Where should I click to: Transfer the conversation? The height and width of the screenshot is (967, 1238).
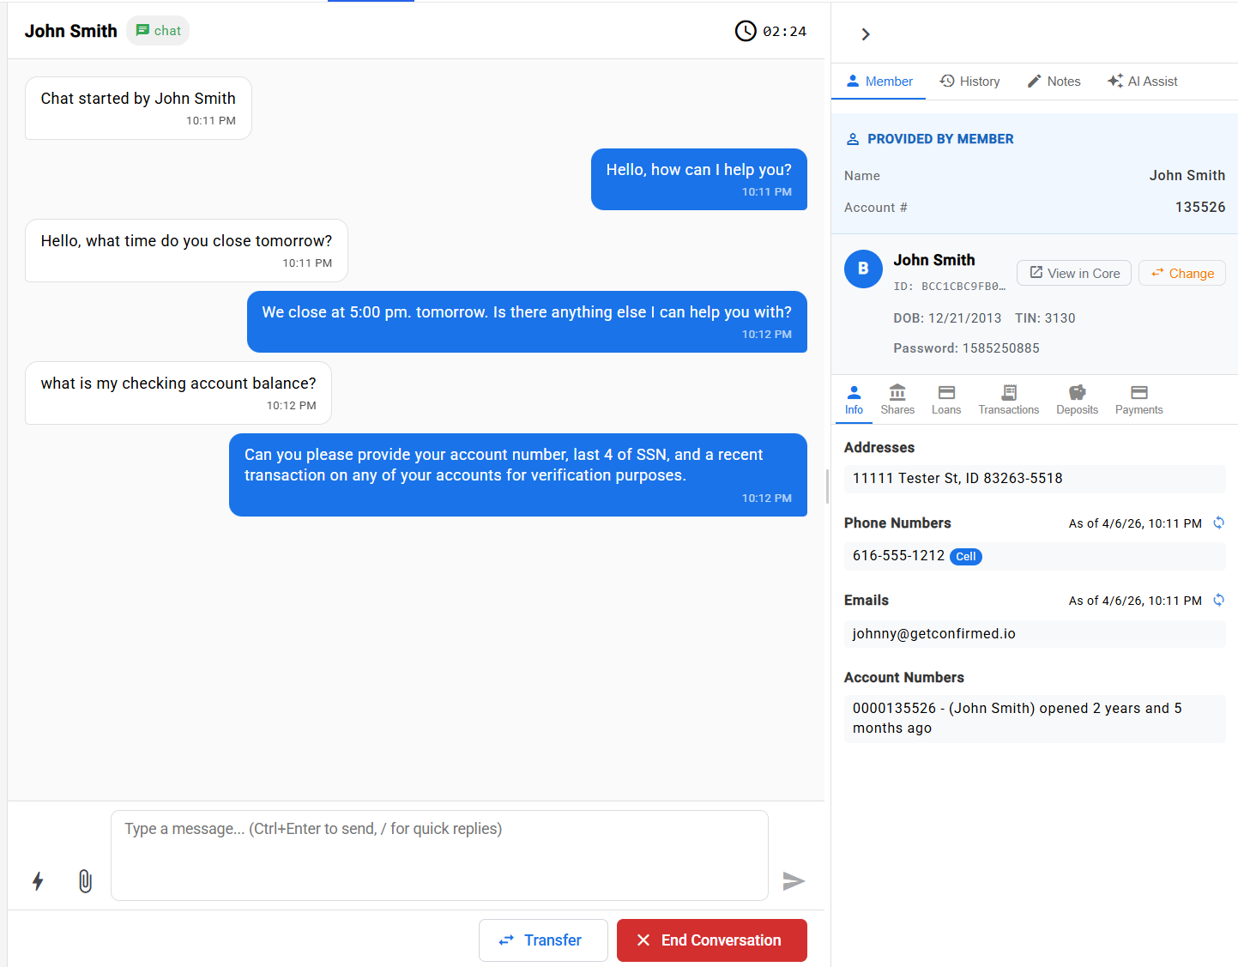[x=543, y=940]
